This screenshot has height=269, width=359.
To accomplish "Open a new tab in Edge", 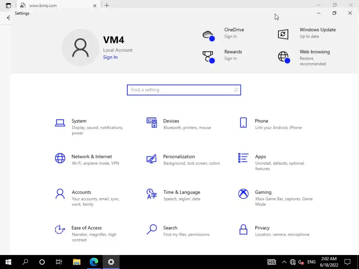I will 107,6.
